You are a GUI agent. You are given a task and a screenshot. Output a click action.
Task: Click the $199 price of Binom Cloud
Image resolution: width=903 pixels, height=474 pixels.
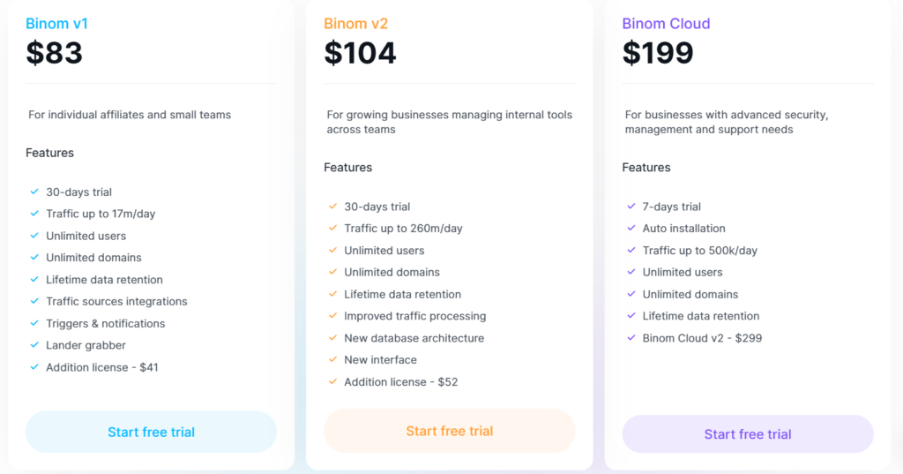click(658, 53)
